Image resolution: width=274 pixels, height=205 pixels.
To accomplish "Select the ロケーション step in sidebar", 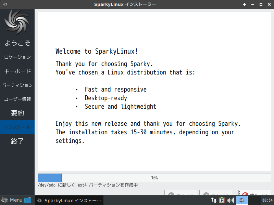I will [17, 57].
